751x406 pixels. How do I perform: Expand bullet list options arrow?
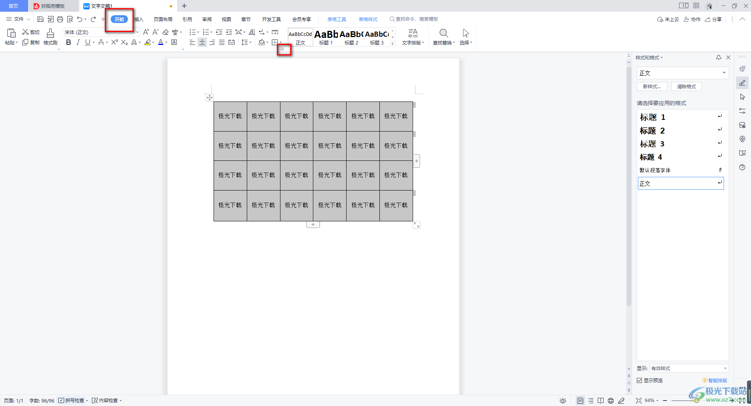(x=198, y=32)
